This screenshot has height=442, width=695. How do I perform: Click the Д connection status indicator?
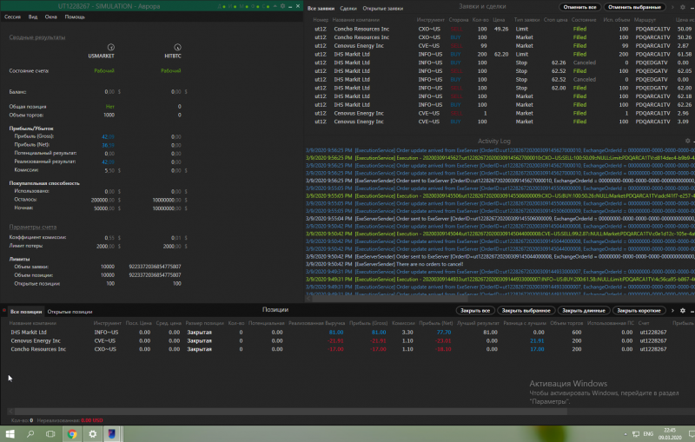pyautogui.click(x=222, y=7)
